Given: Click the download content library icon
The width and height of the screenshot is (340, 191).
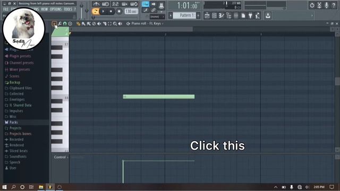Looking at the screenshot, I should point(268,15).
